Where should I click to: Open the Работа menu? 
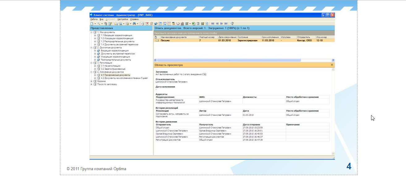coord(94,19)
